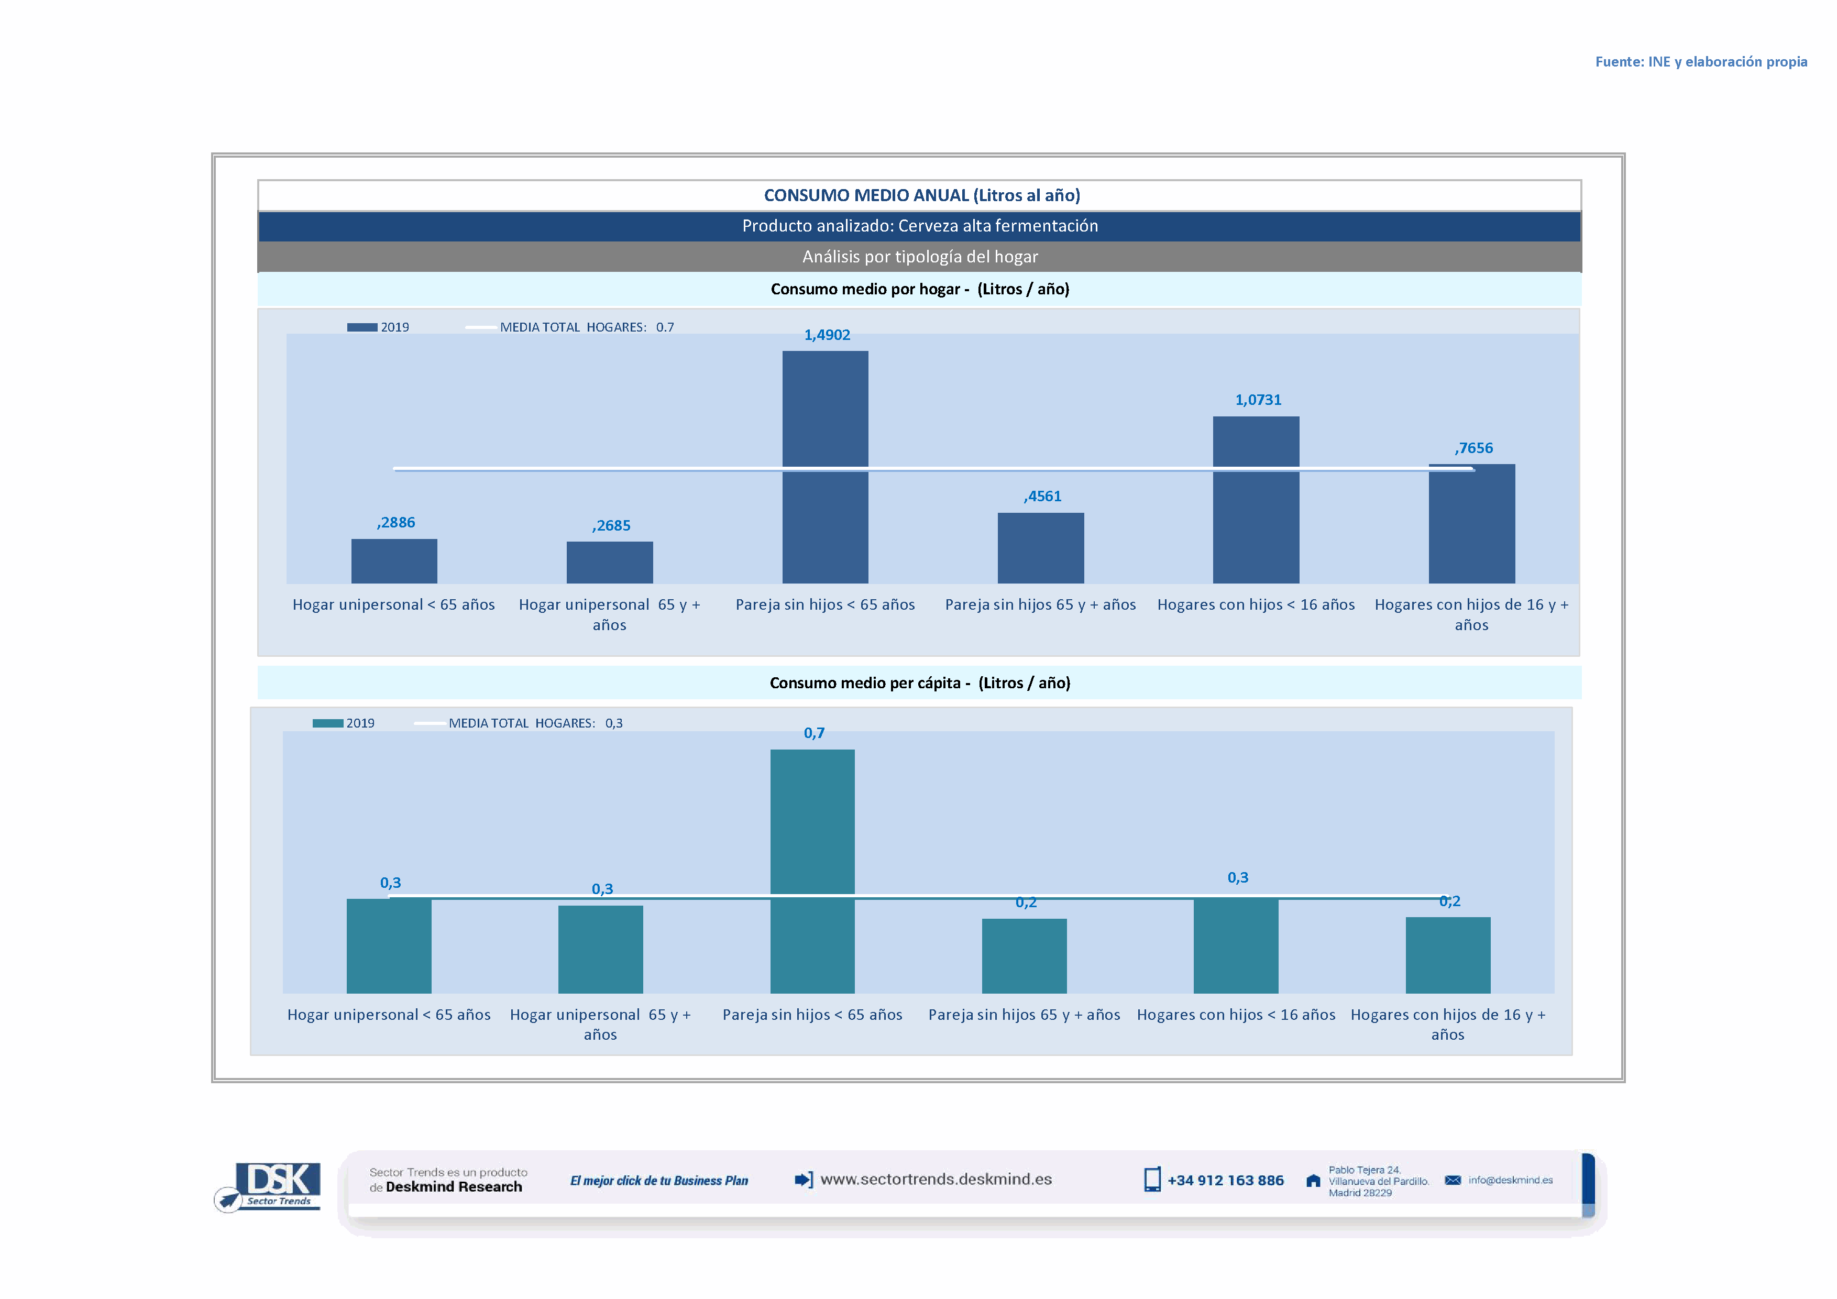Click the 'El mejor click de tu Business Plan' slogan
This screenshot has height=1299, width=1837.
point(658,1181)
